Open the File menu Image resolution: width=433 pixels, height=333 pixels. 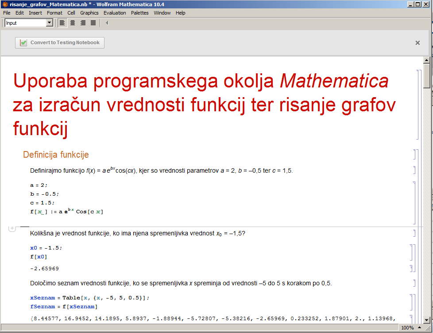[x=7, y=13]
